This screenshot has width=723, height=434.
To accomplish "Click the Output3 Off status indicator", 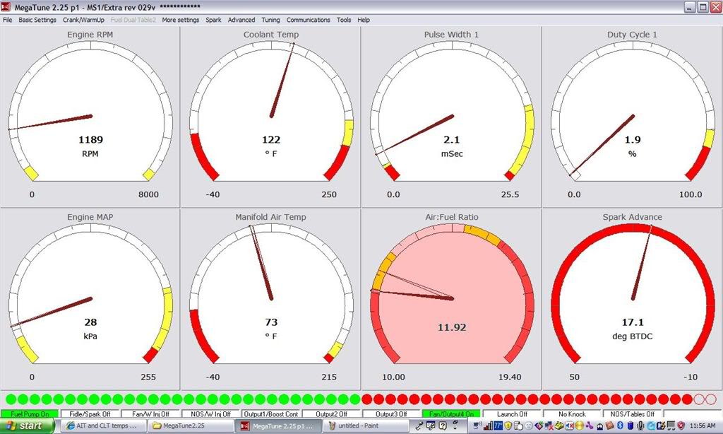I will (x=391, y=414).
